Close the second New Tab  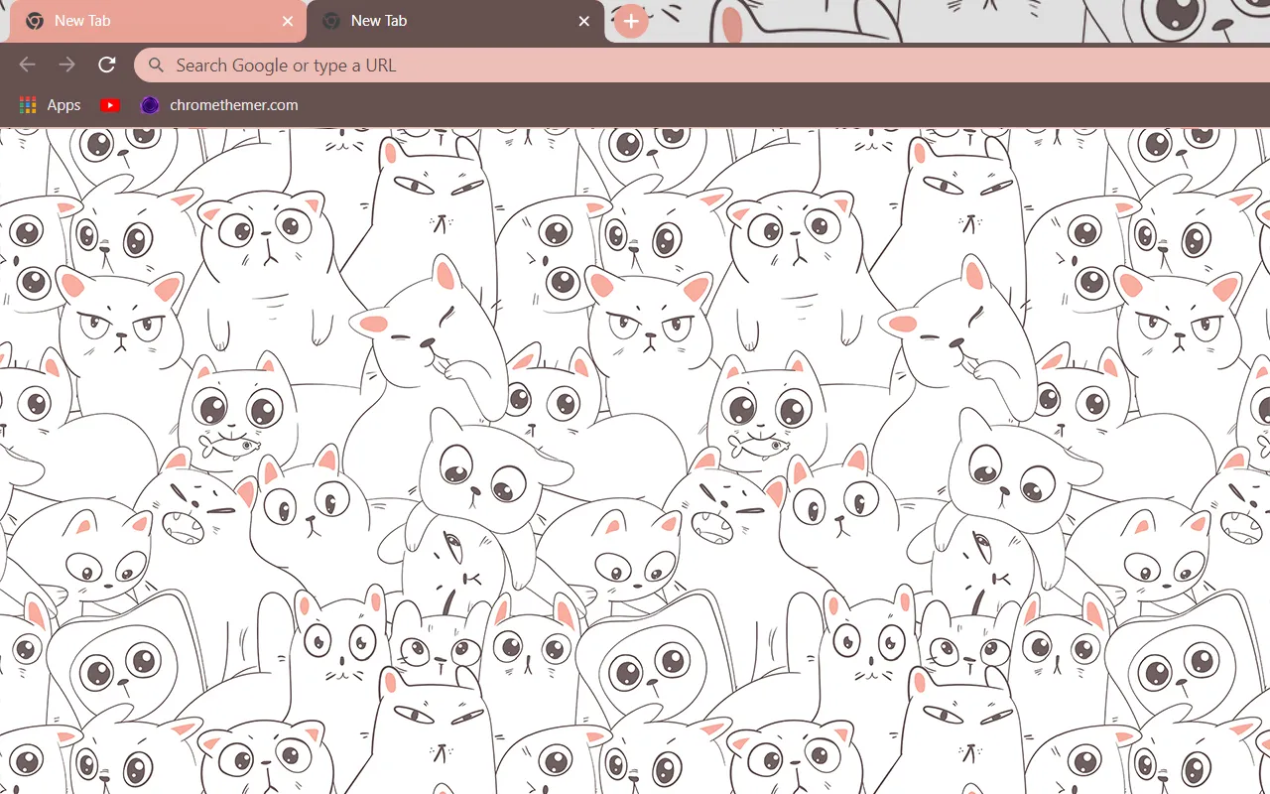584,21
